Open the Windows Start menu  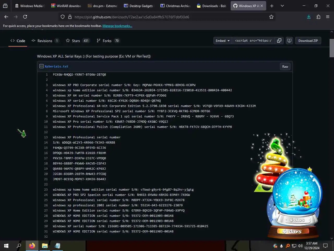coord(6,246)
